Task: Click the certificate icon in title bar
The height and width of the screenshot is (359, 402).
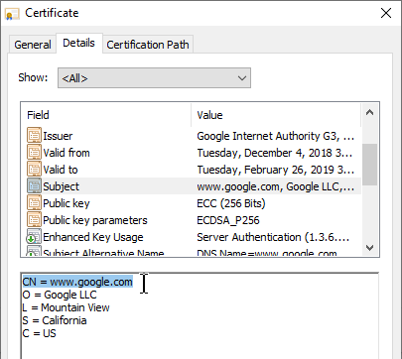Action: pos(13,14)
